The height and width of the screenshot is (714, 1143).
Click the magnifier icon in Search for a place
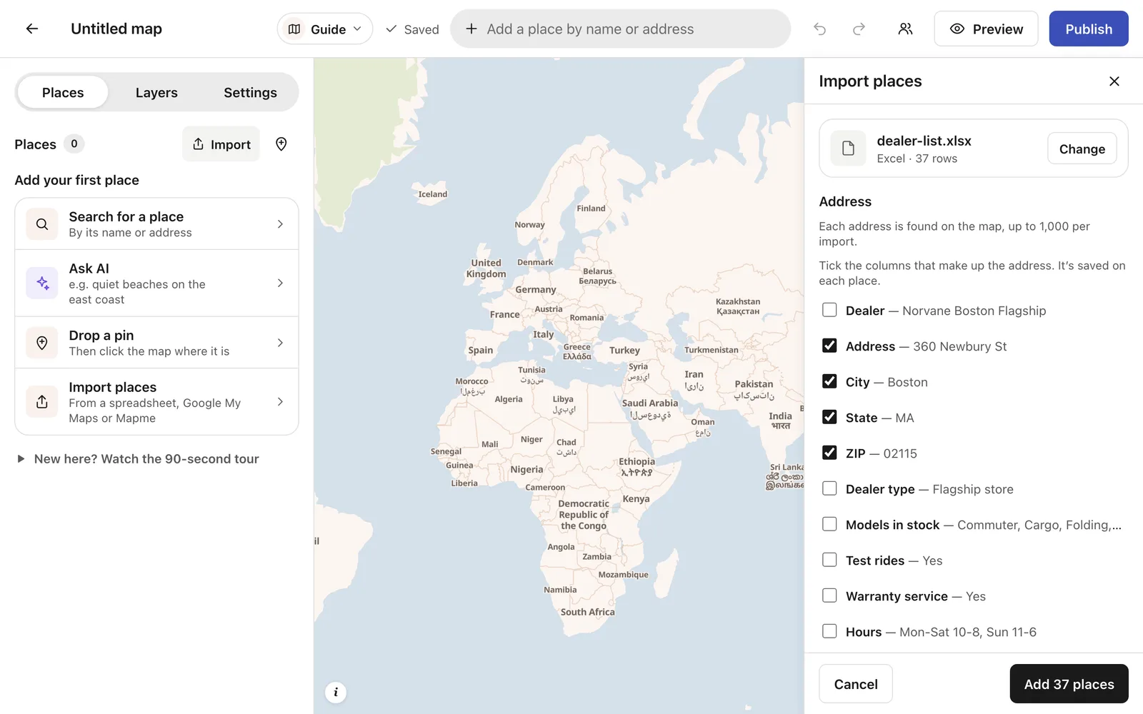tap(42, 224)
